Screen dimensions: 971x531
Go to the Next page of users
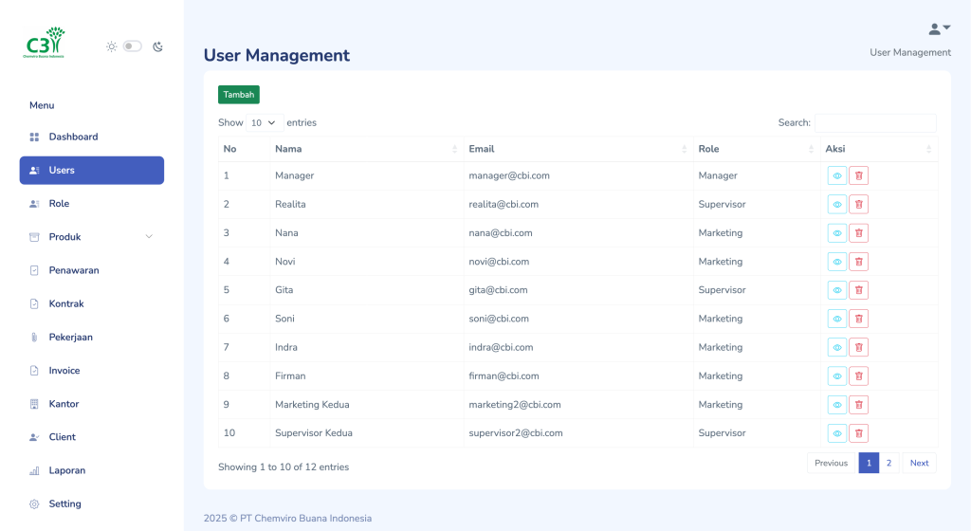[919, 463]
